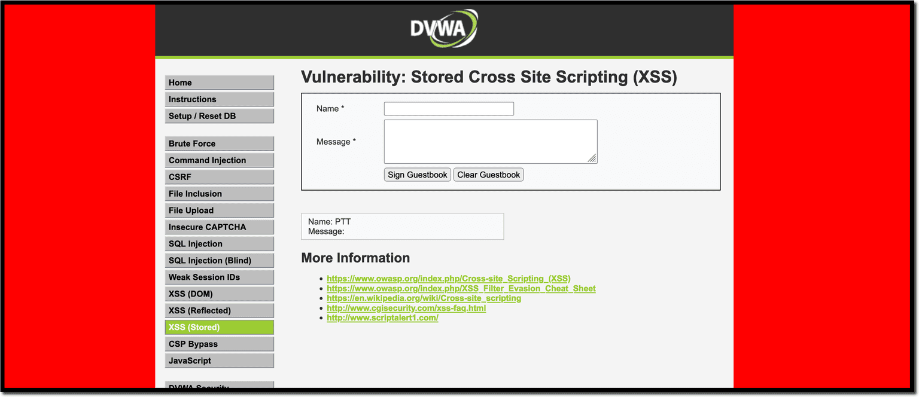Screen dimensions: 919x397
Task: Click inside the Name input field
Action: pyautogui.click(x=448, y=108)
